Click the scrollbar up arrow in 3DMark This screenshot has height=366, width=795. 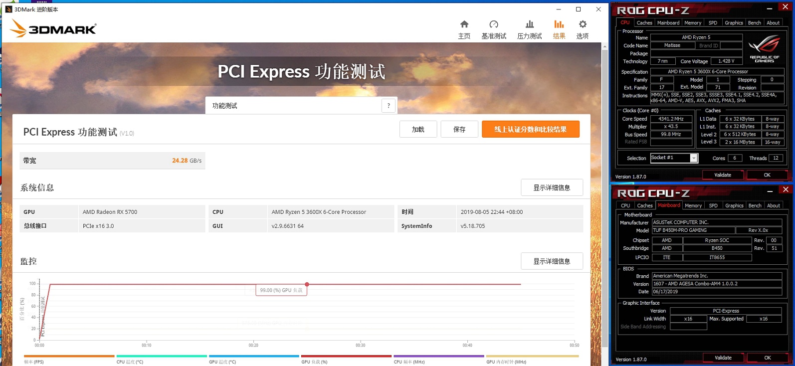point(605,46)
